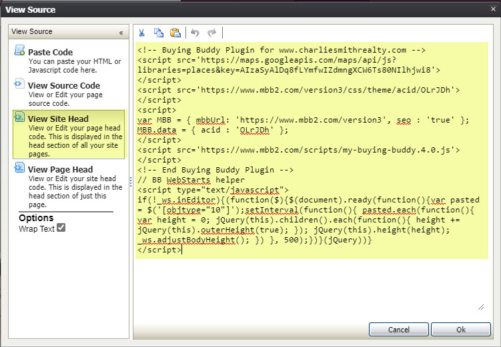Screen dimensions: 501x347
Task: Click the View Page Head icon
Action: pyautogui.click(x=19, y=167)
